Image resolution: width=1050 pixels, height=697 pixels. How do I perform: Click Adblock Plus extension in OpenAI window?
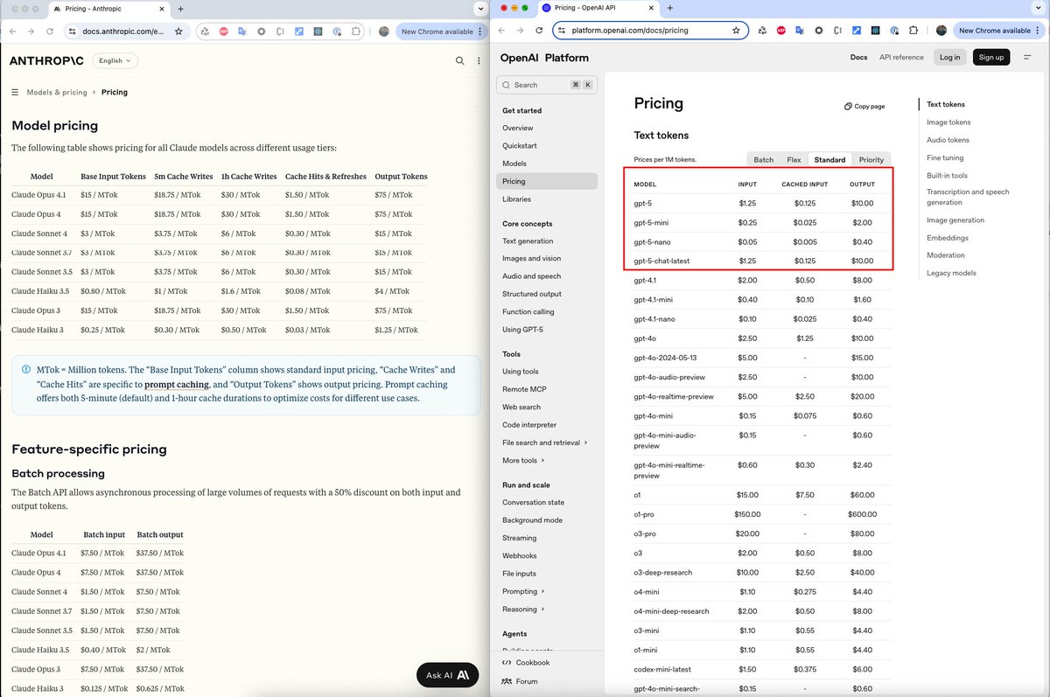click(x=780, y=31)
